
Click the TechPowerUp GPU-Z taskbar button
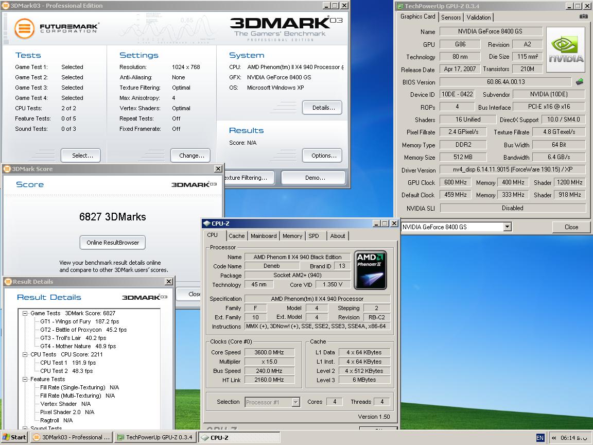[x=155, y=437]
